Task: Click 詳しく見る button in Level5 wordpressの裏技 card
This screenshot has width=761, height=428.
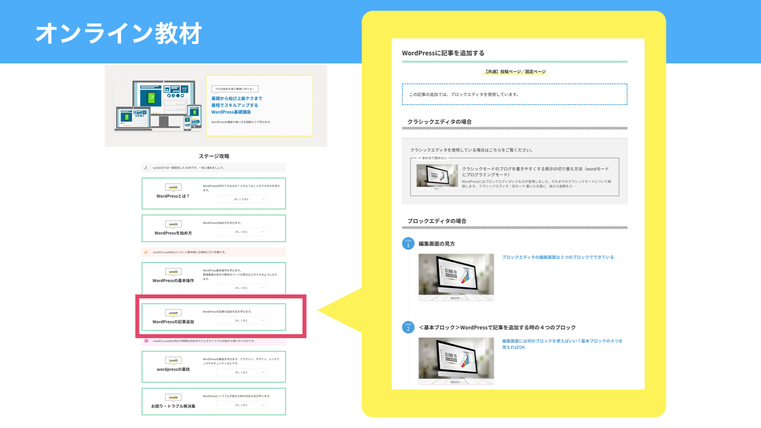Action: tap(241, 373)
